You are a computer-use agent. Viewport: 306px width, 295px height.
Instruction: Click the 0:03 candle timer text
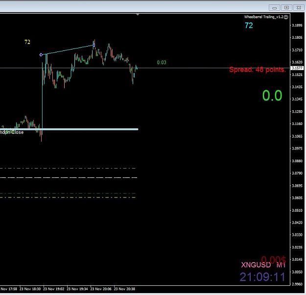click(162, 62)
